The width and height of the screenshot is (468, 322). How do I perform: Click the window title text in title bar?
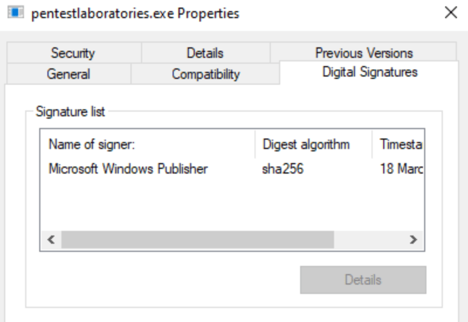135,13
